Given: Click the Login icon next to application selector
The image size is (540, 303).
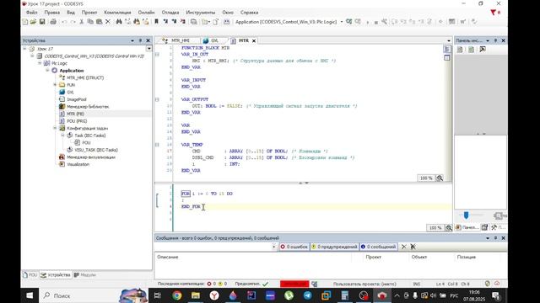Looking at the screenshot, I should [x=348, y=22].
